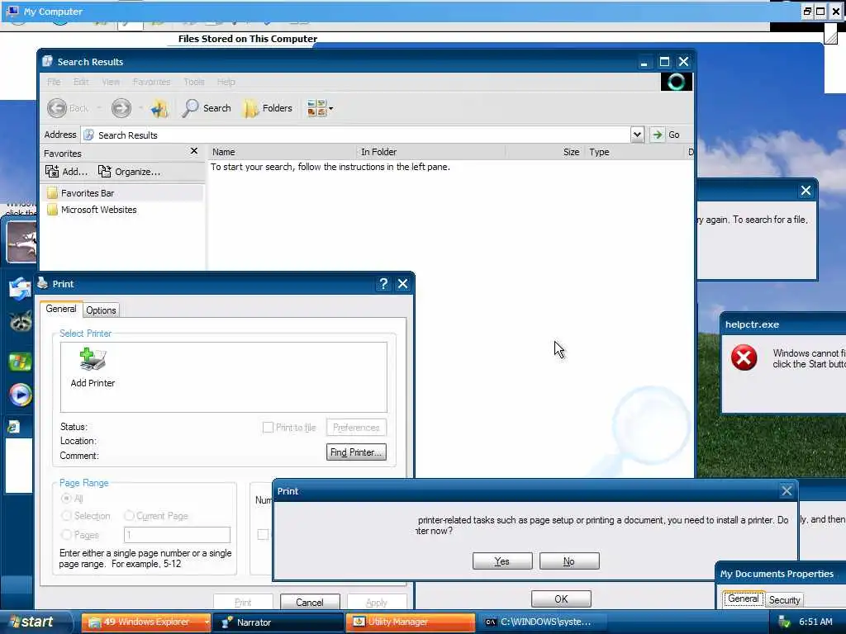Click Organize... in Favorites pane
The height and width of the screenshot is (634, 846).
(x=130, y=172)
